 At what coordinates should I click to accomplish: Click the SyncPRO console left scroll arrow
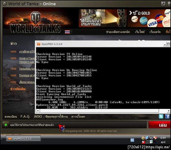pos(38,111)
